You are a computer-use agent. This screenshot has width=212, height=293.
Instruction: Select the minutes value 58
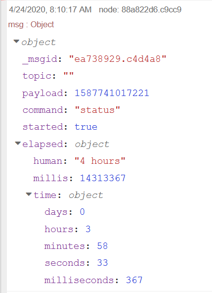102,246
